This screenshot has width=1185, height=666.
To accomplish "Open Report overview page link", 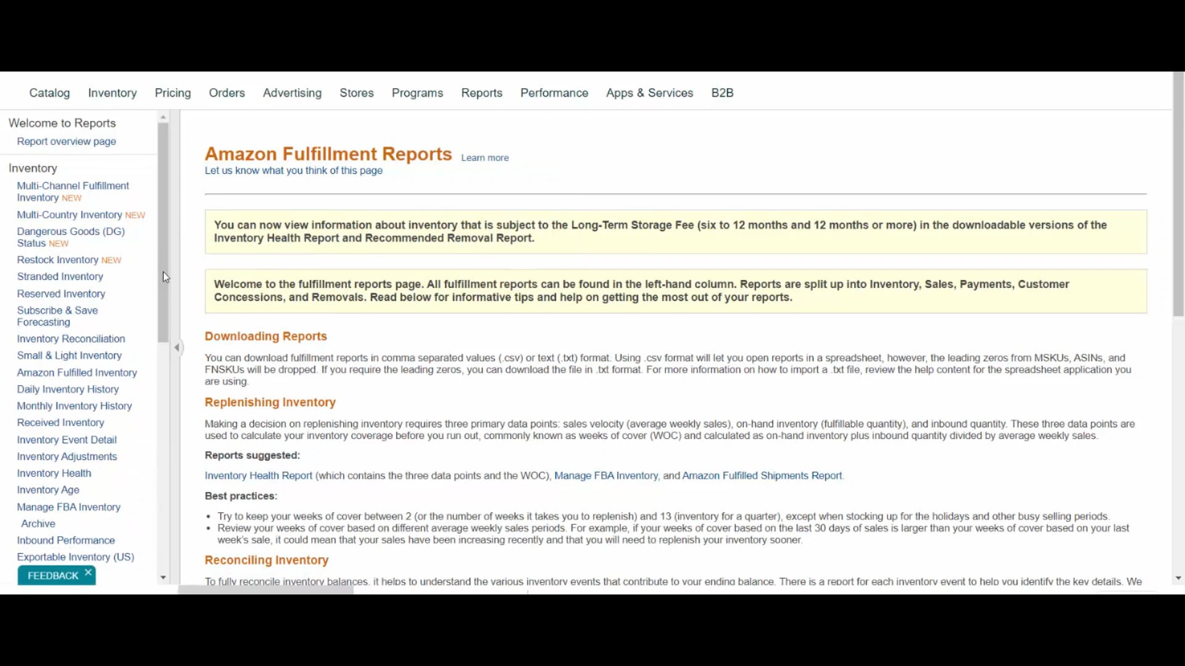I will tap(67, 142).
